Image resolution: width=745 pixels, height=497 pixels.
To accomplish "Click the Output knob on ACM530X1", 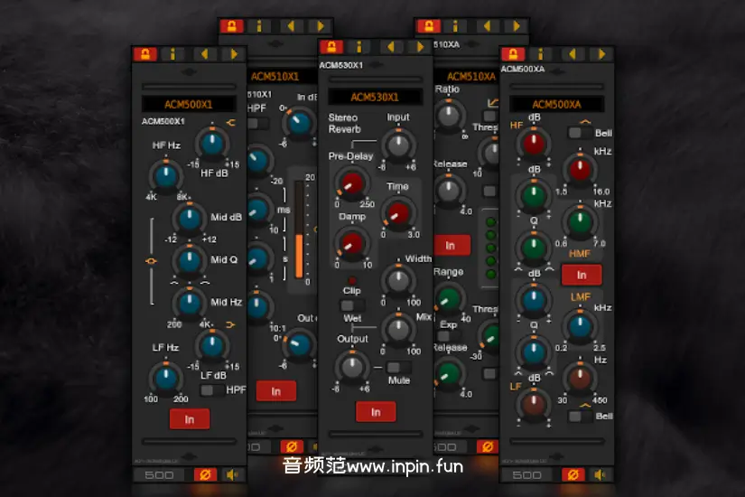I will click(x=352, y=367).
